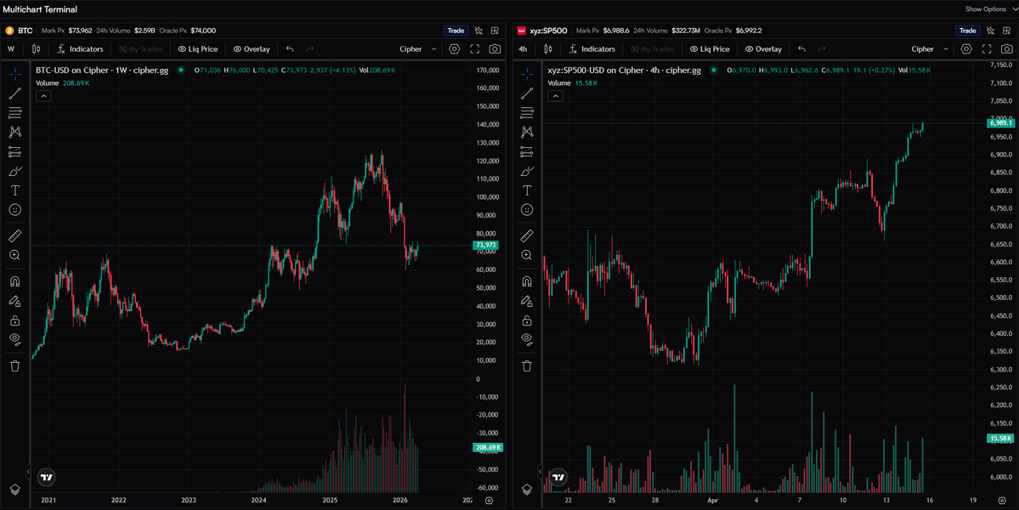Select the brush tool in BTC chart
Screen dimensions: 1019x510
[x=15, y=172]
